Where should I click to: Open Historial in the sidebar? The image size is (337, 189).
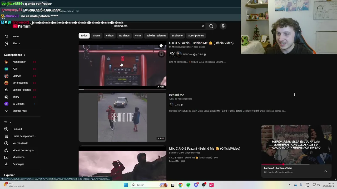[x=20, y=129]
